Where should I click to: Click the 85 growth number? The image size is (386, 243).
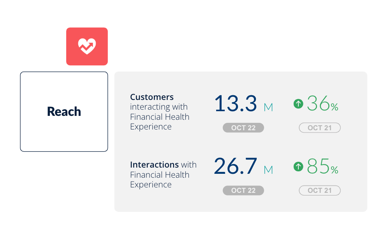coord(318,166)
